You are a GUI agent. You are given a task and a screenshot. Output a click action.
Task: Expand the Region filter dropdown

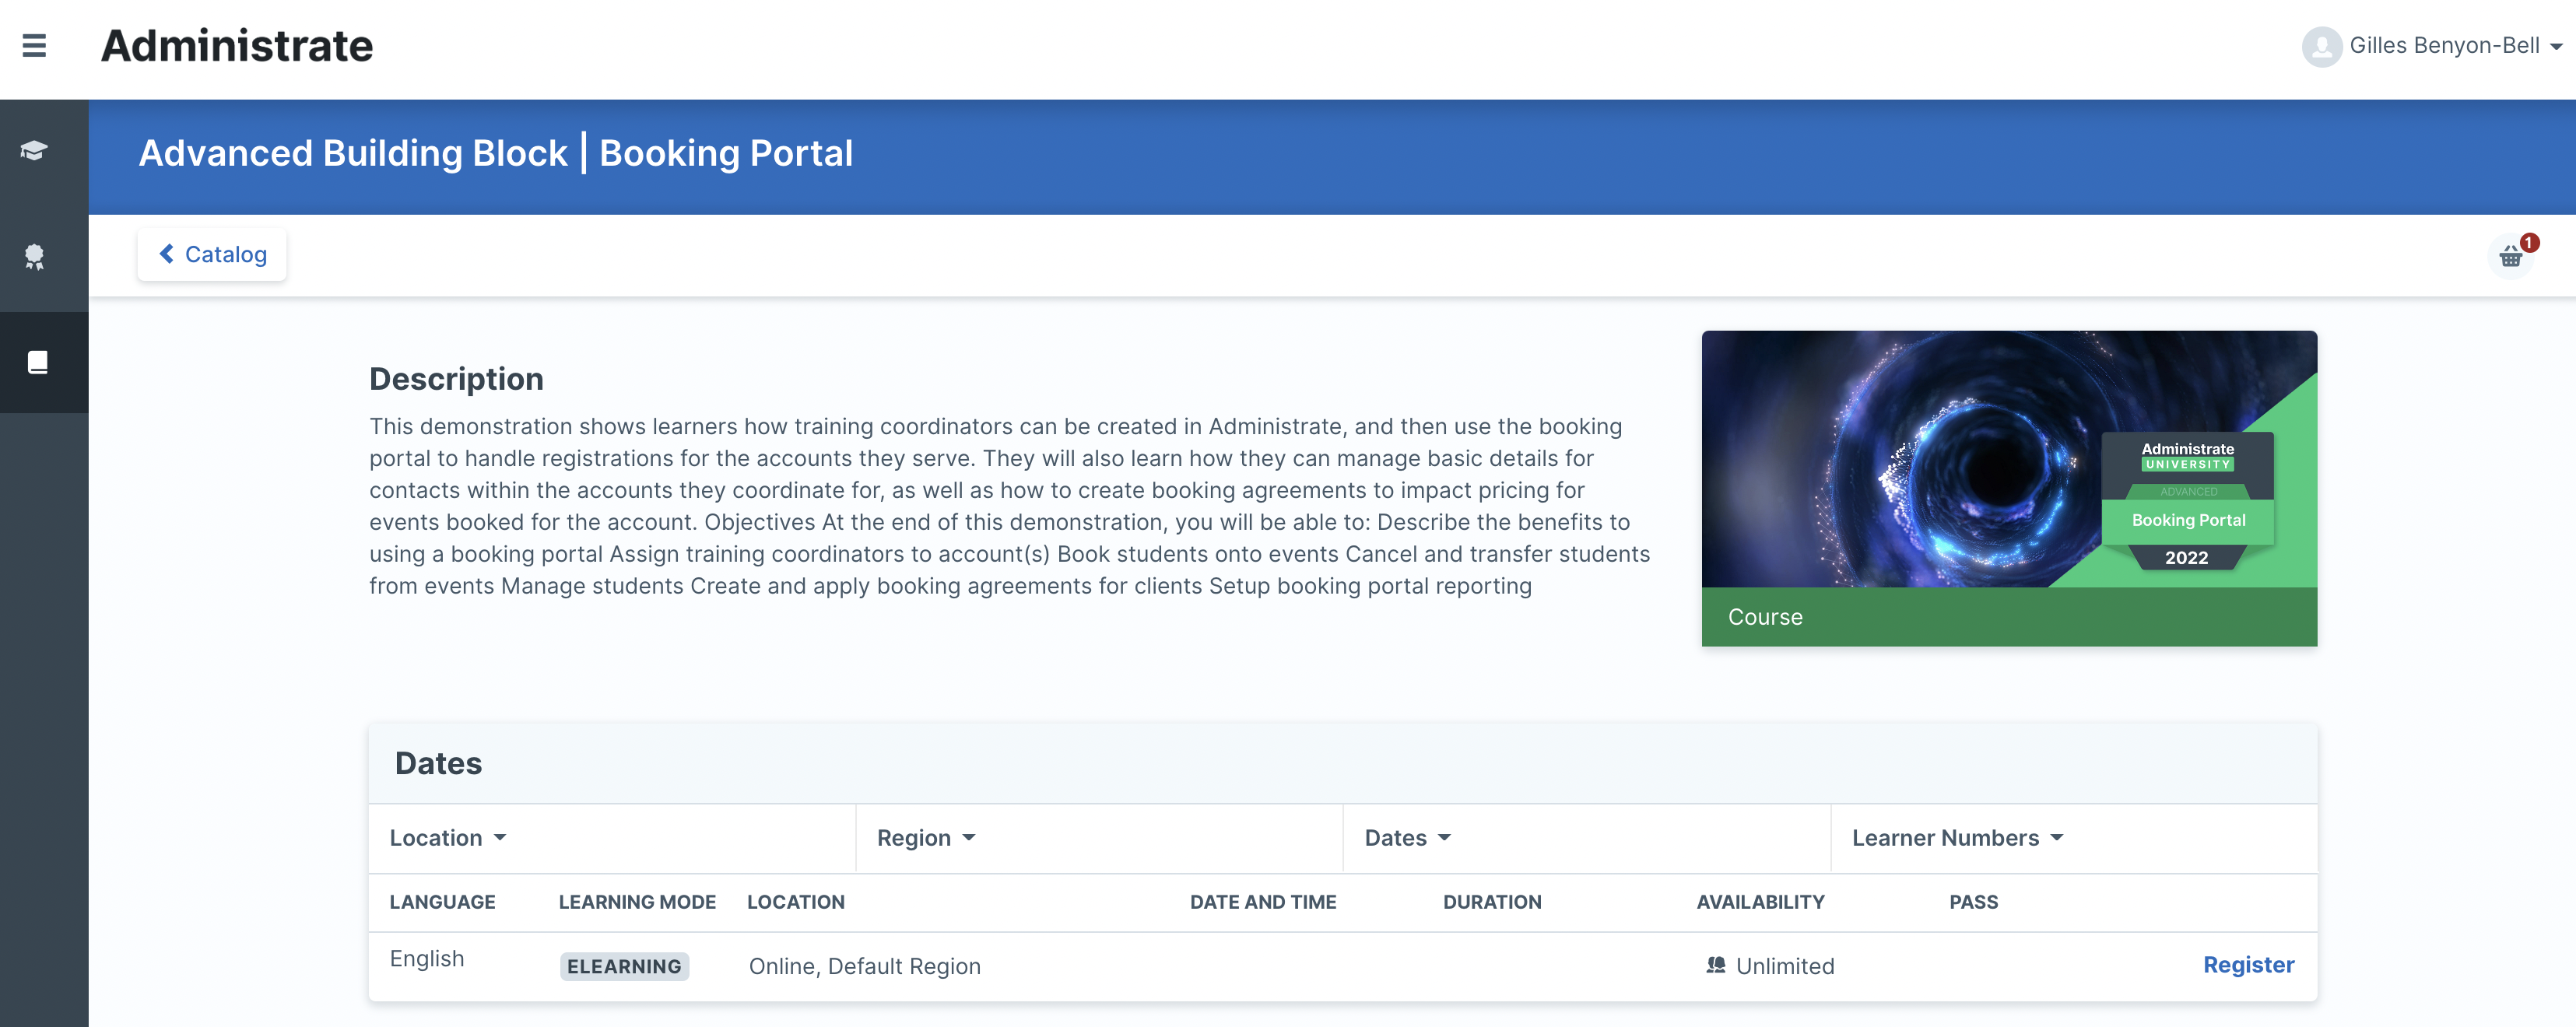point(926,838)
